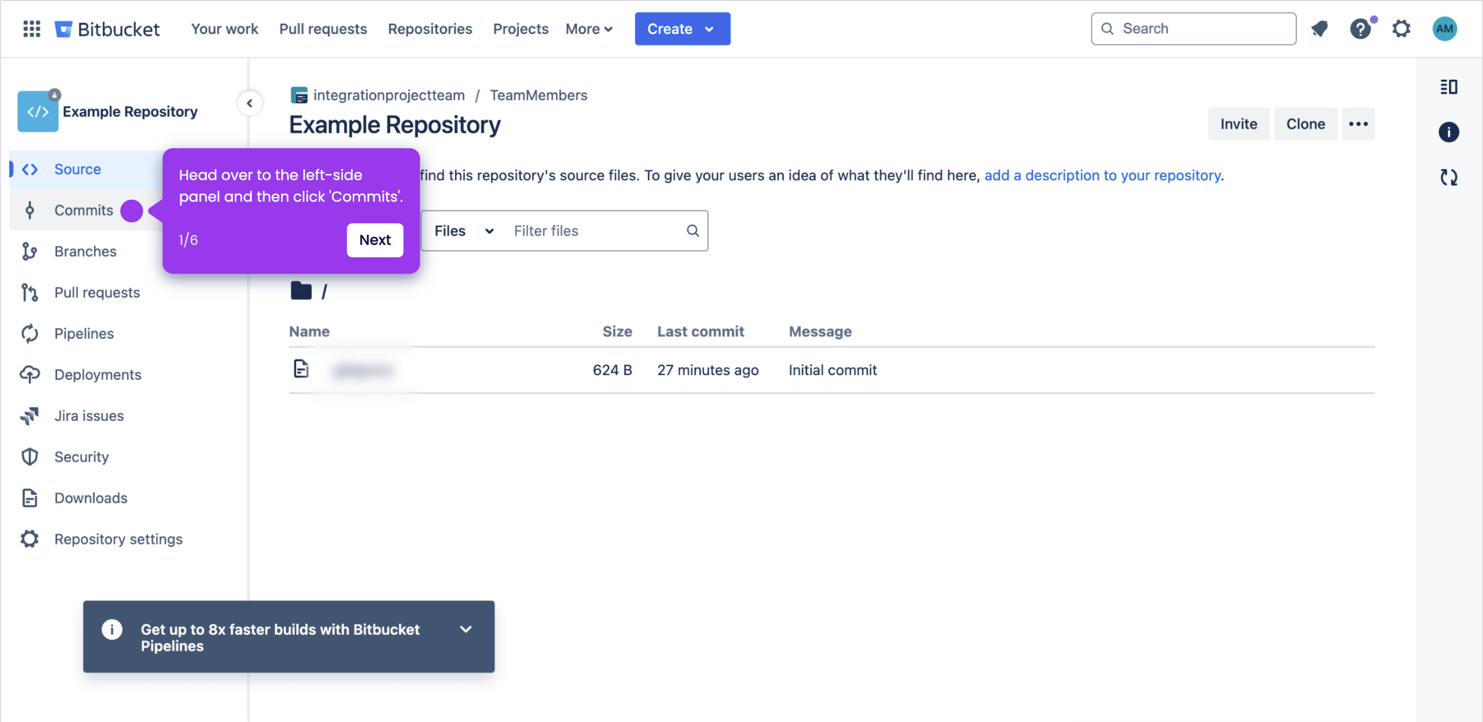Click the sync arrows icon on right
1483x722 pixels.
pyautogui.click(x=1448, y=177)
